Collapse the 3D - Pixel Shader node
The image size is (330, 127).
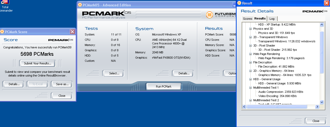pyautogui.click(x=251, y=45)
